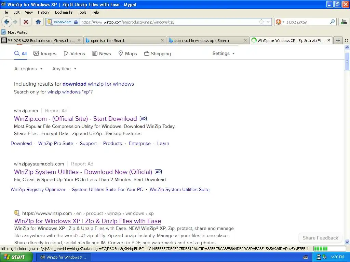Click the Enterprise sitelink

140,143
